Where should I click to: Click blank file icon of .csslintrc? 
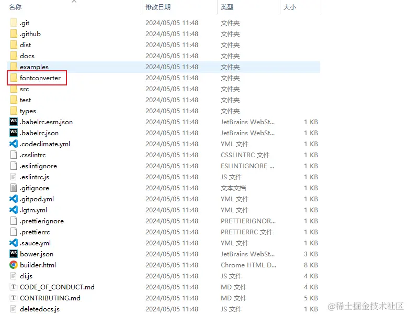tap(14, 155)
